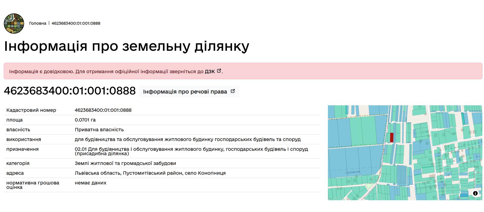Open Інформація про речові права
This screenshot has height=212, width=484.
tap(185, 92)
